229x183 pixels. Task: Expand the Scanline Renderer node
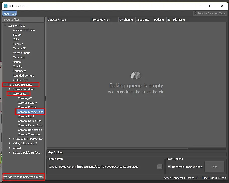(10, 89)
